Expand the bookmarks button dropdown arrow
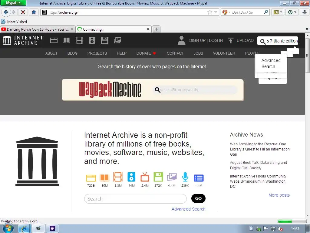 coord(281,12)
